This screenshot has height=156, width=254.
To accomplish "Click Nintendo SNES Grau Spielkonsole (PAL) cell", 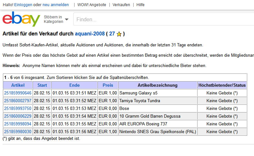I will pyautogui.click(x=157, y=132).
